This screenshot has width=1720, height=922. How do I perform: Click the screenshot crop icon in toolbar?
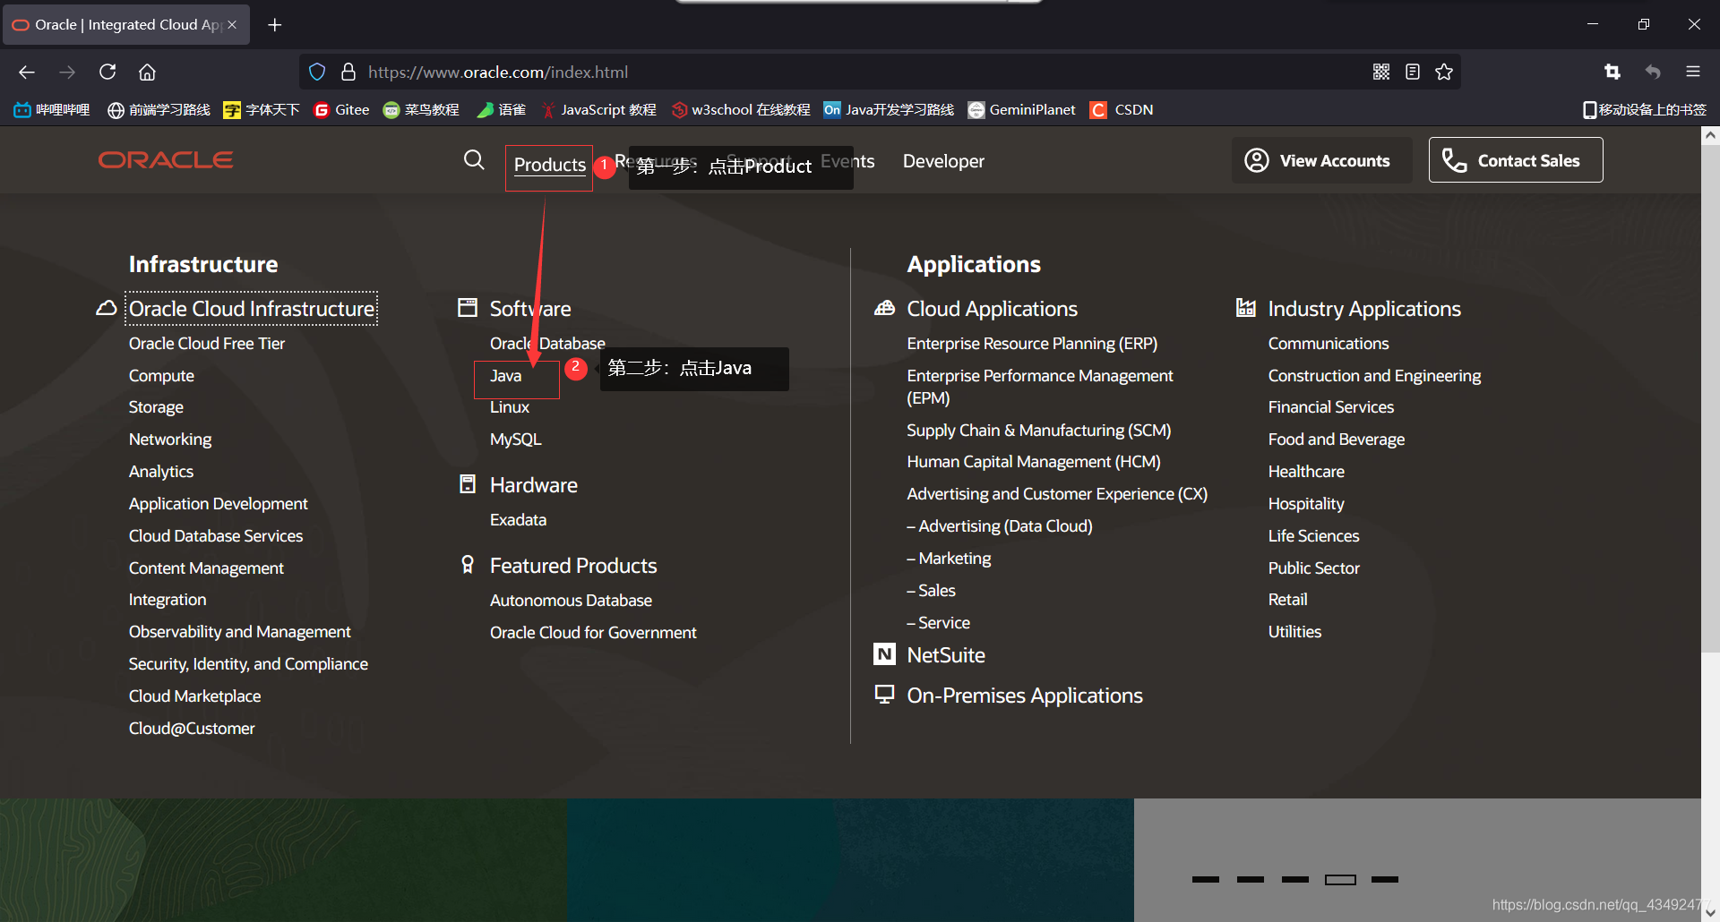click(1612, 72)
